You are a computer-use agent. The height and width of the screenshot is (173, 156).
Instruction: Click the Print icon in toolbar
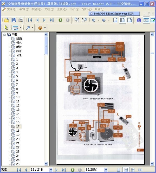(21, 20)
